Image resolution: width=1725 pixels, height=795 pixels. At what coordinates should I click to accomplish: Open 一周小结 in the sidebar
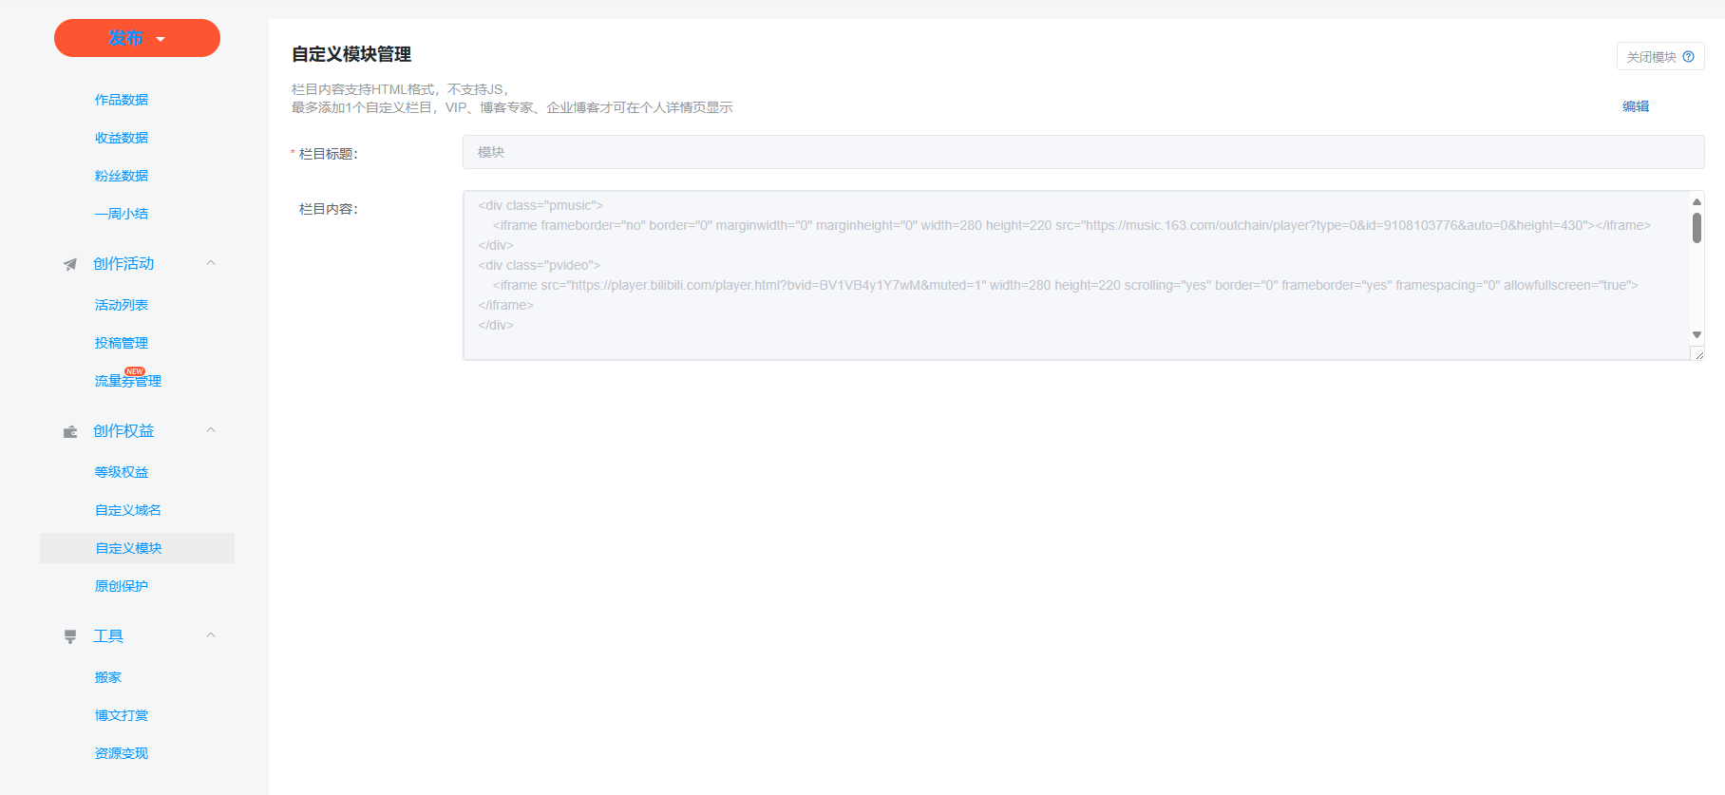click(122, 214)
